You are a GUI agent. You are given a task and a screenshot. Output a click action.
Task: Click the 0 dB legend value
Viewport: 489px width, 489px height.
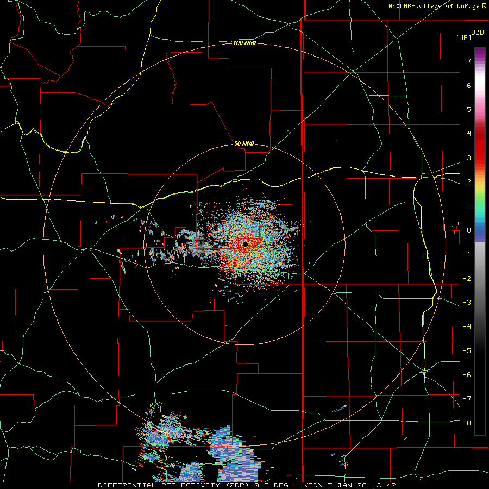(469, 230)
